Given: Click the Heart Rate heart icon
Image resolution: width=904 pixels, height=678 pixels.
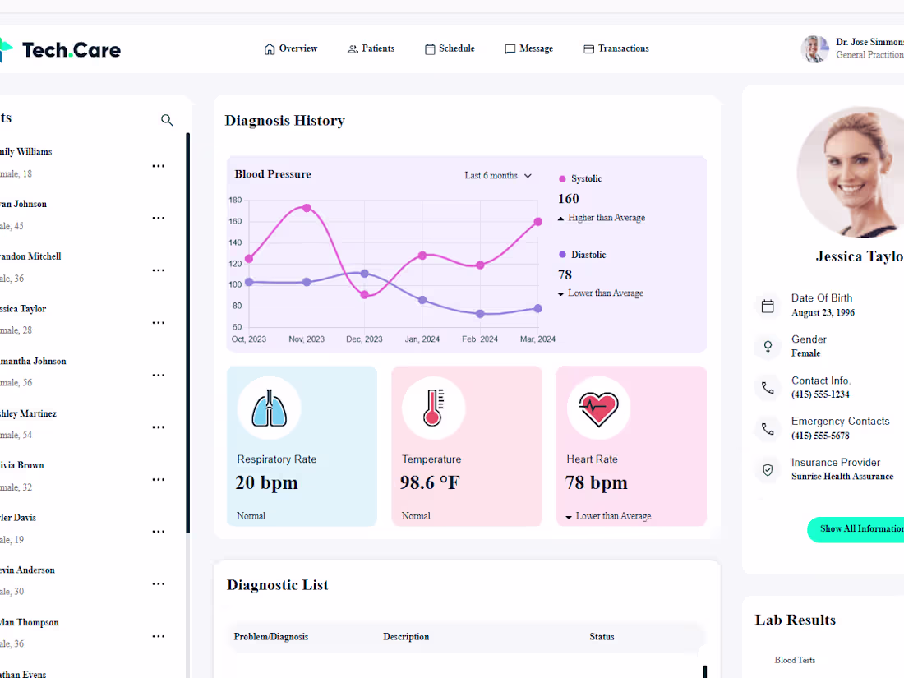Looking at the screenshot, I should (x=598, y=407).
